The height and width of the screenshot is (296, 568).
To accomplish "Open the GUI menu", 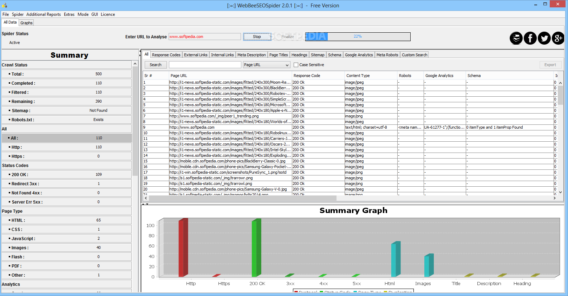I will [x=94, y=14].
